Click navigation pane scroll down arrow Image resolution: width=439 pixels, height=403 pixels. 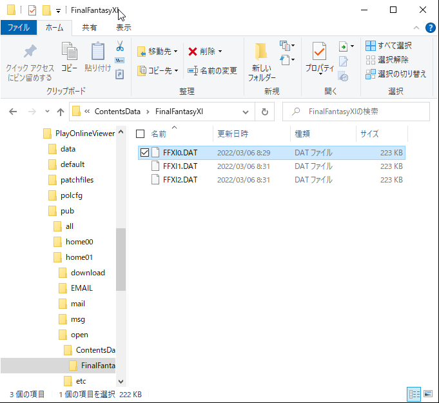click(x=121, y=381)
